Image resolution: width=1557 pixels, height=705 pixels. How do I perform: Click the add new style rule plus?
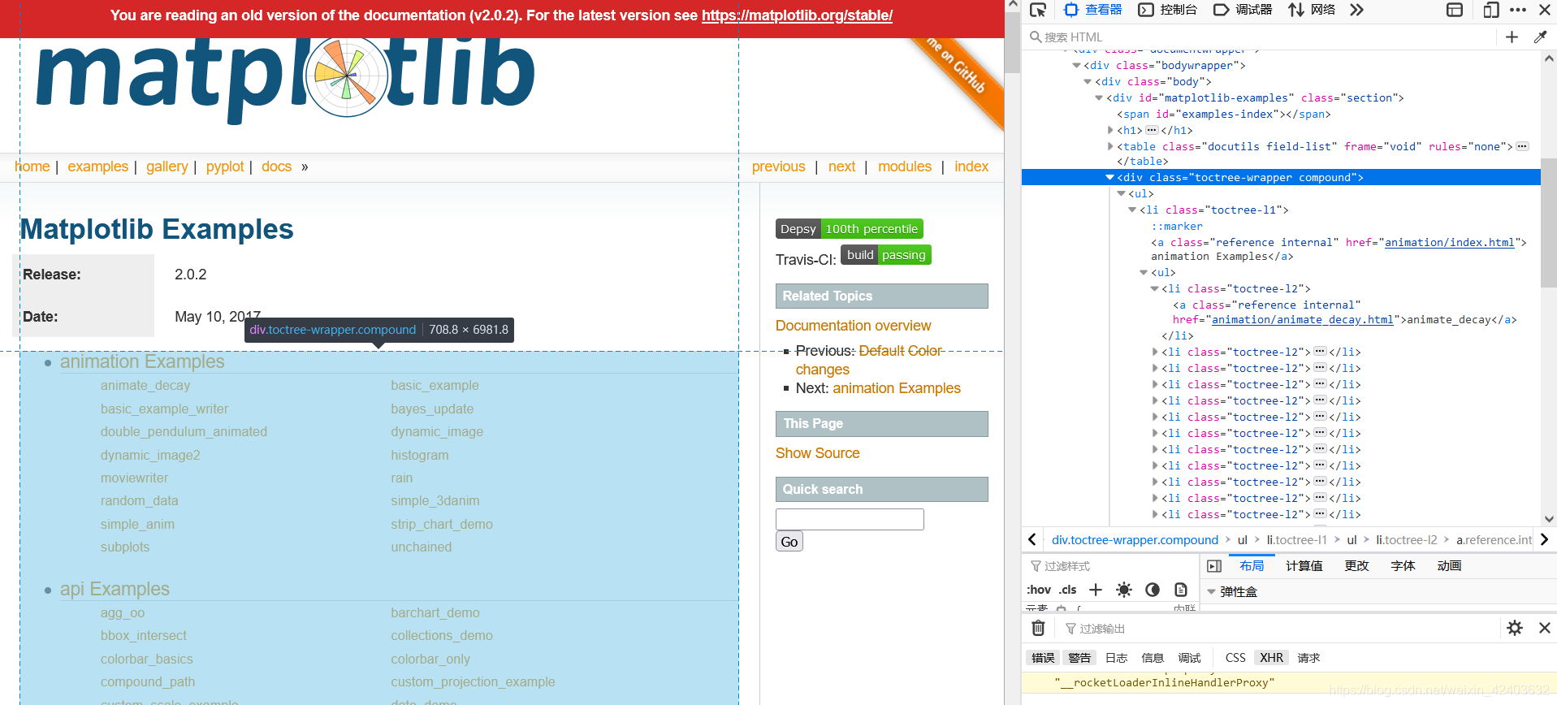(1096, 590)
